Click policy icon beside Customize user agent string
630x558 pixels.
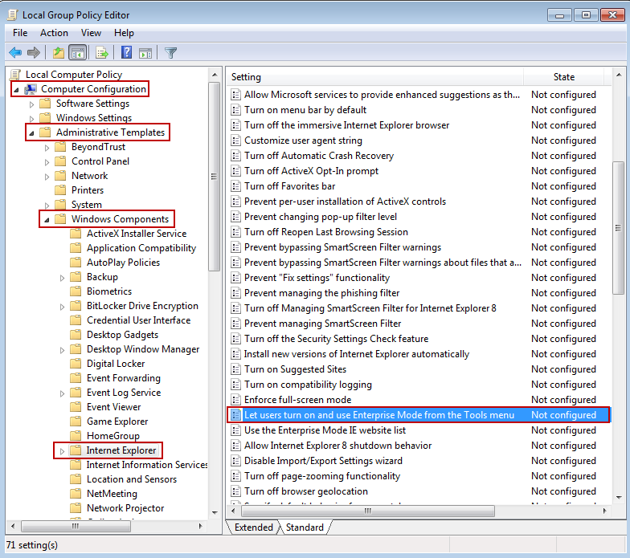point(236,141)
